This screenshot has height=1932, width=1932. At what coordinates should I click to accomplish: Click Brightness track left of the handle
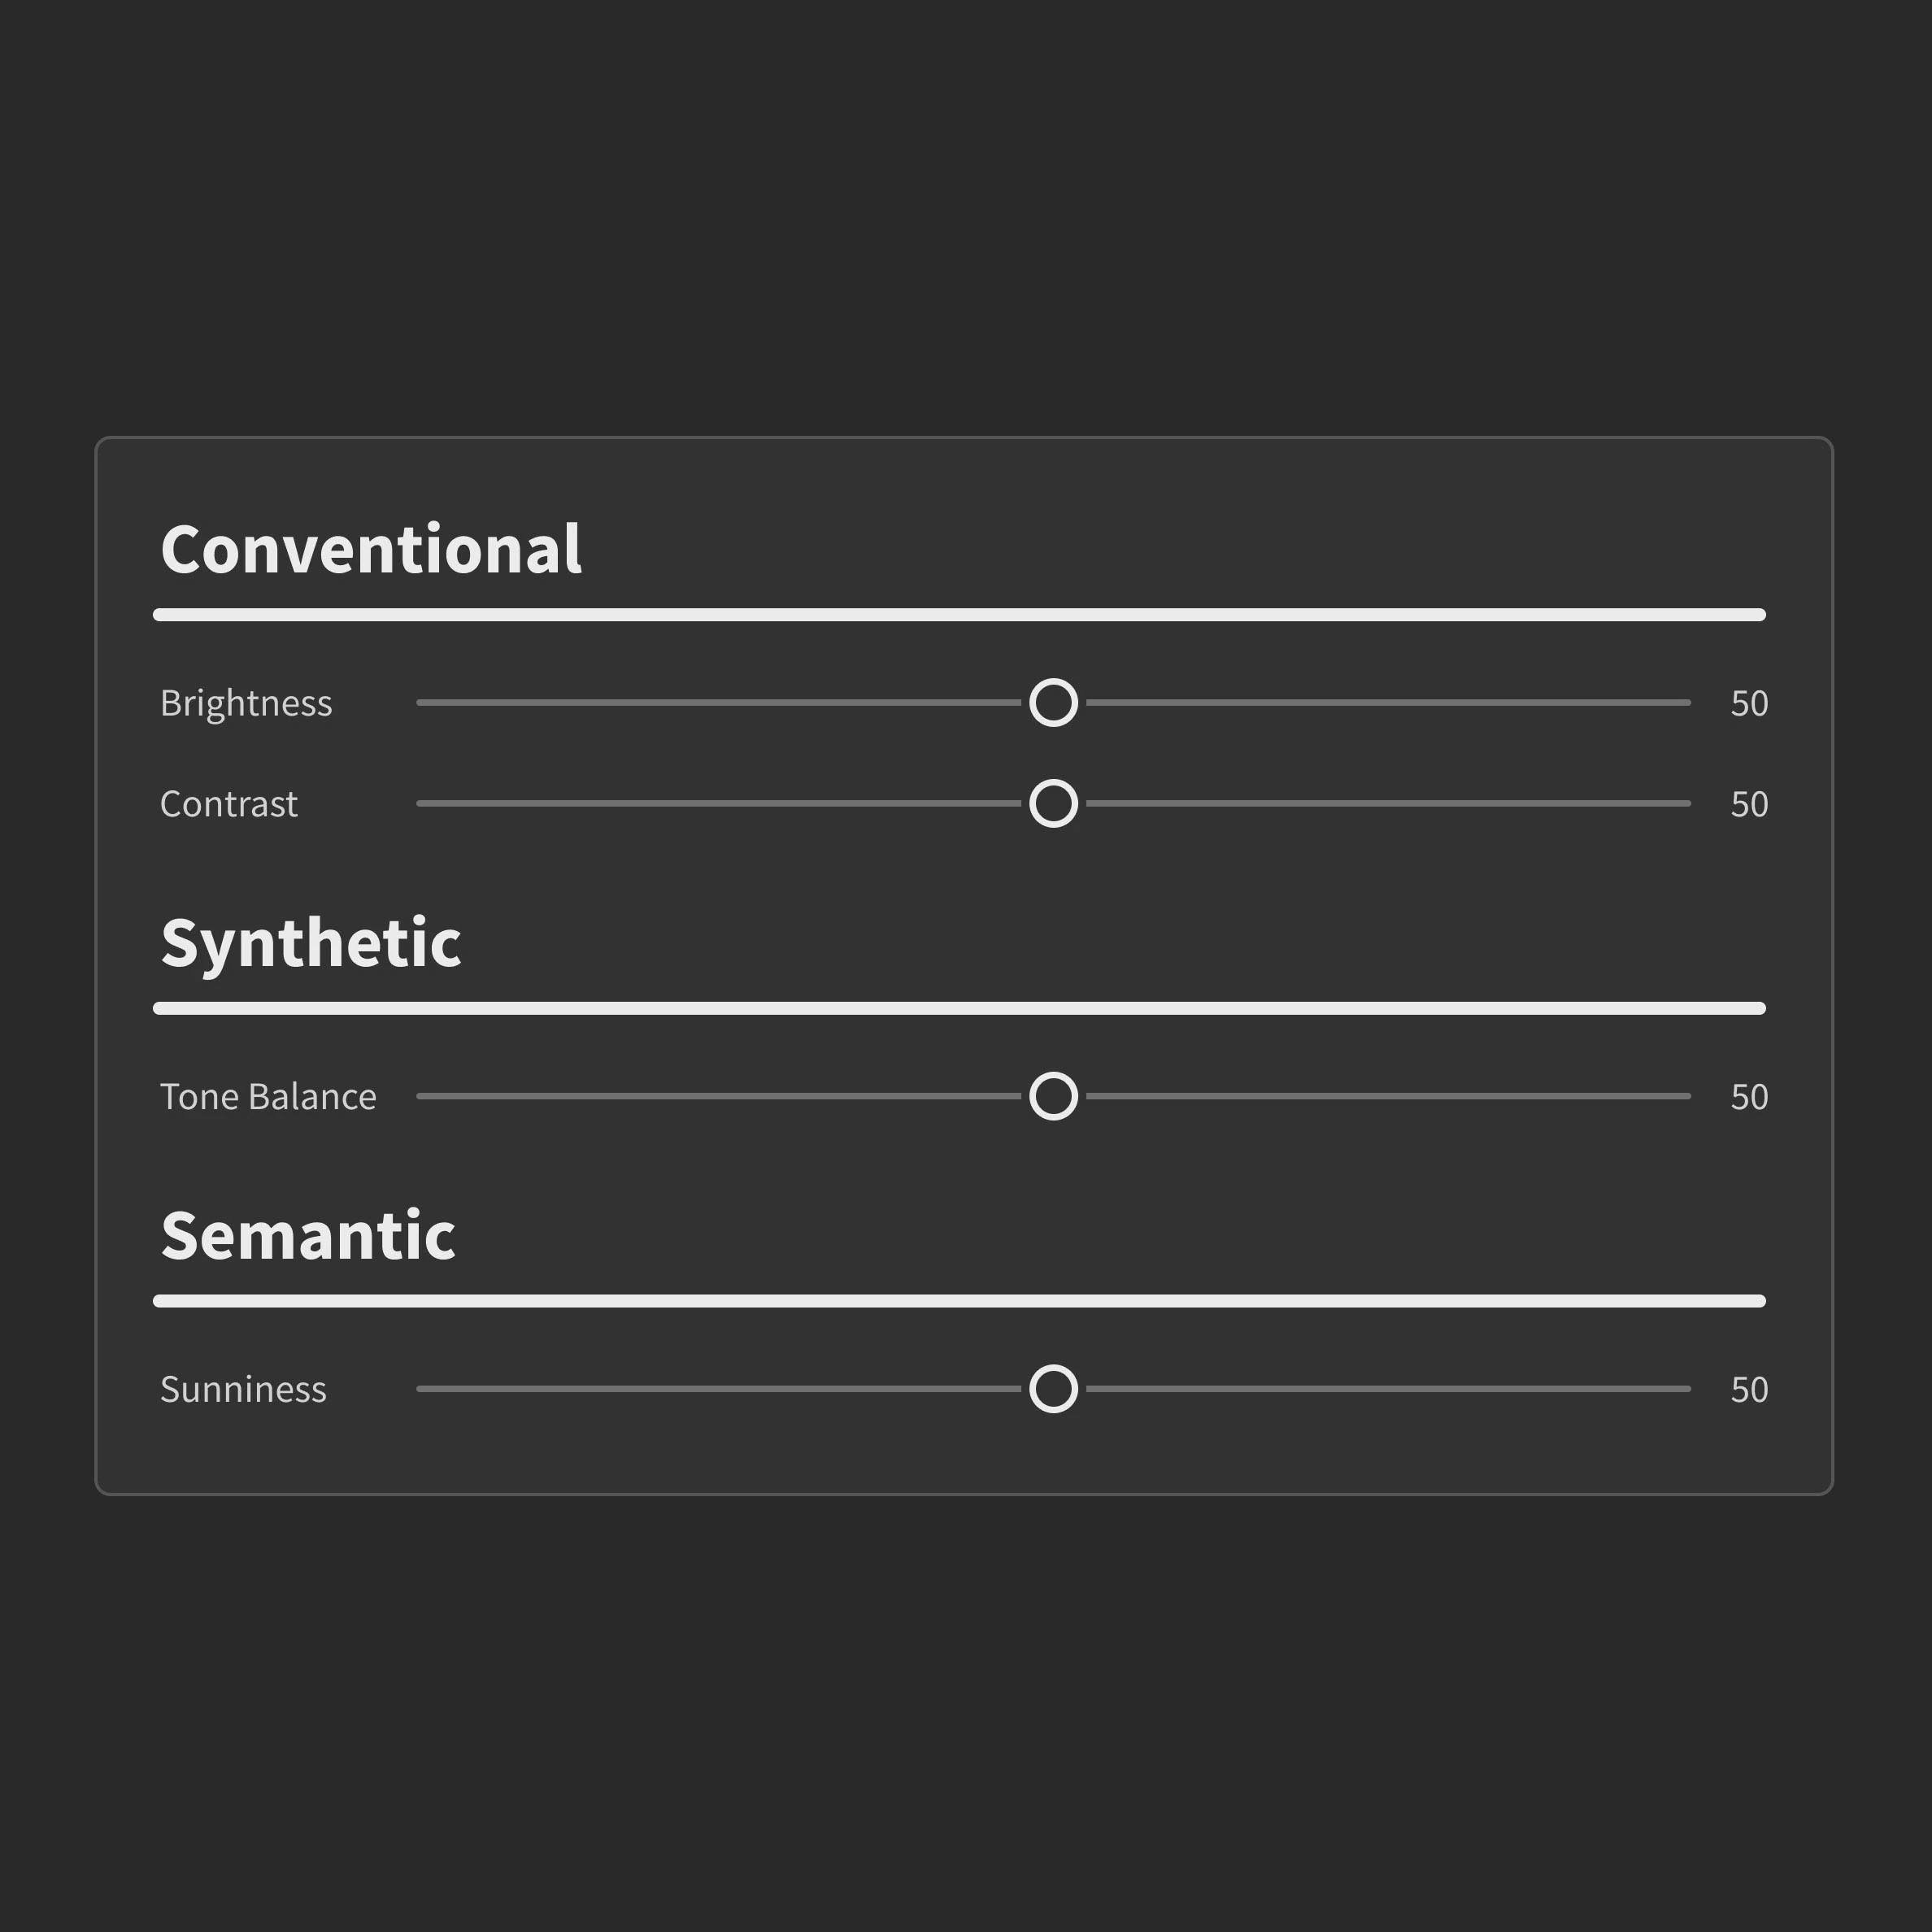[720, 703]
